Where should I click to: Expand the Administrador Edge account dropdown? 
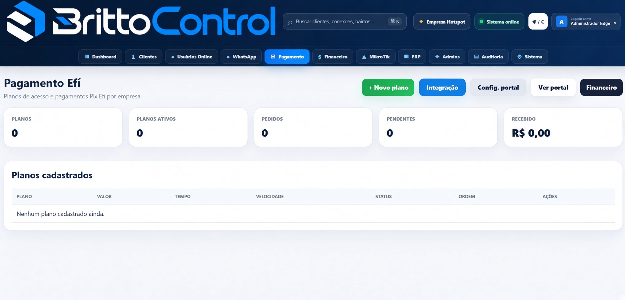(586, 22)
